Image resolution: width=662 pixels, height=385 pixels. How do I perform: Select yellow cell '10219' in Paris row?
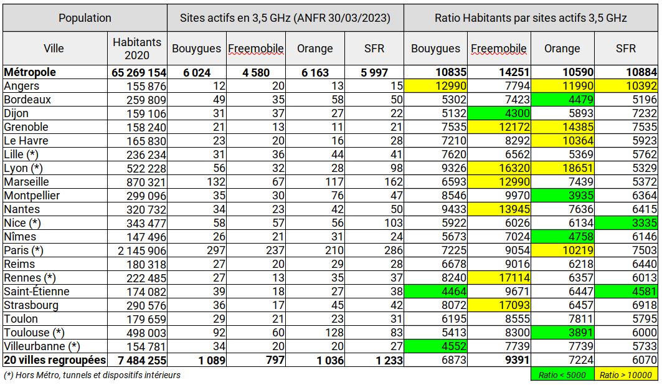563,250
